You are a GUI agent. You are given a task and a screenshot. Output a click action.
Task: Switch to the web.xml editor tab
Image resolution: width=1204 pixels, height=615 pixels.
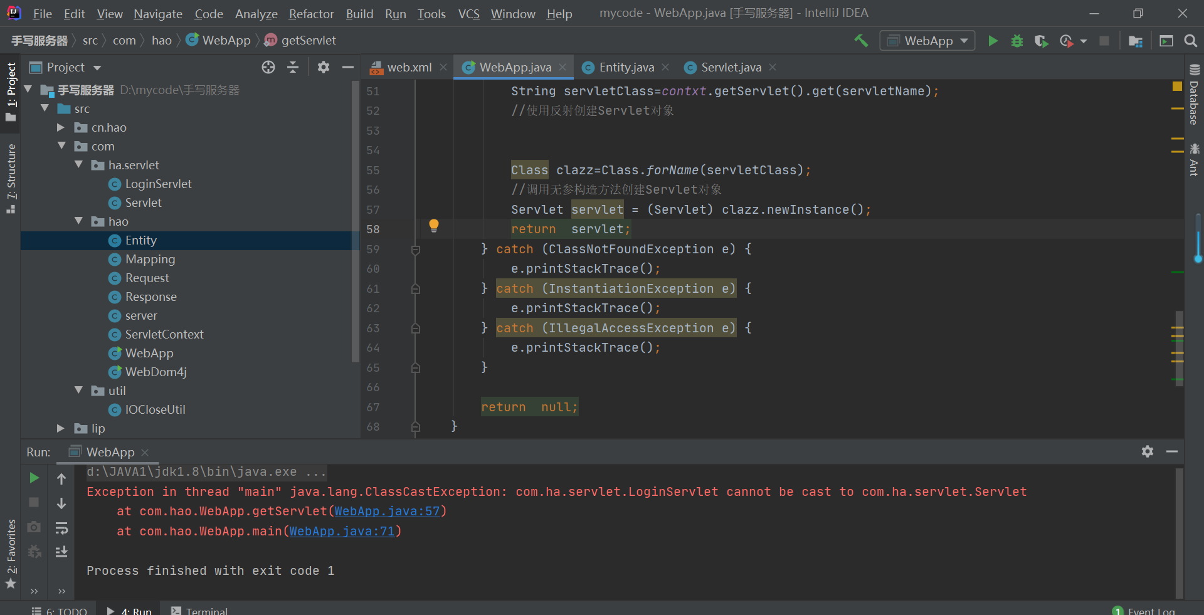point(409,67)
